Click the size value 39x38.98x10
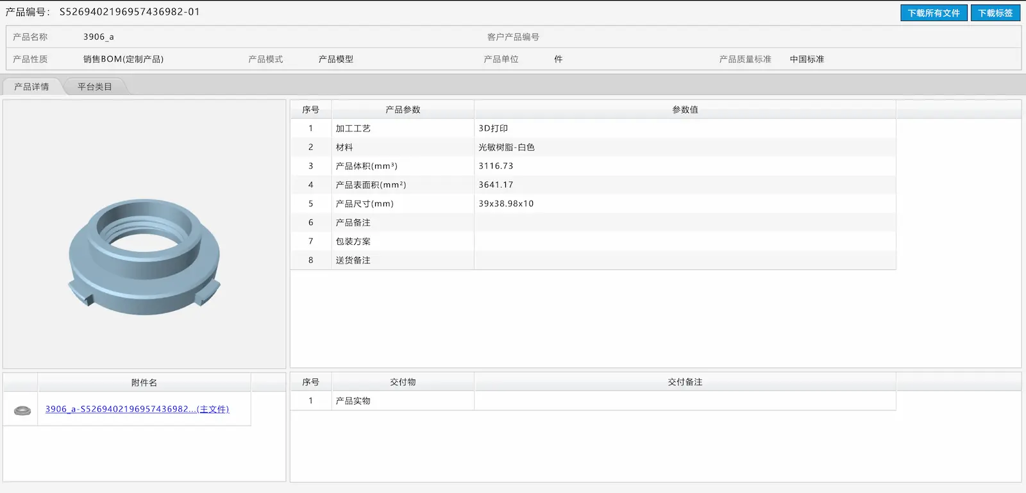 tap(506, 204)
